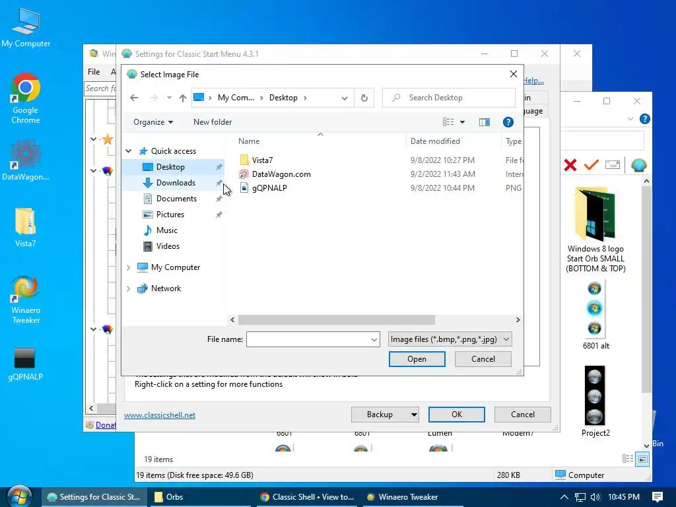Click the File name input box
The height and width of the screenshot is (507, 676).
coord(308,340)
